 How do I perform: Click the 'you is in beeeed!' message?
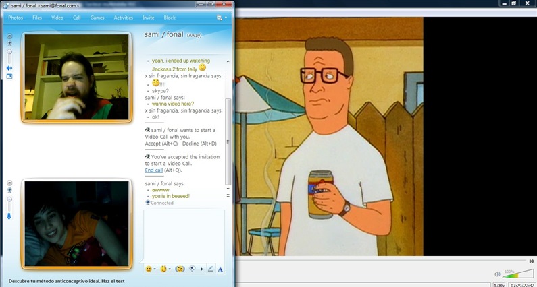tap(171, 196)
